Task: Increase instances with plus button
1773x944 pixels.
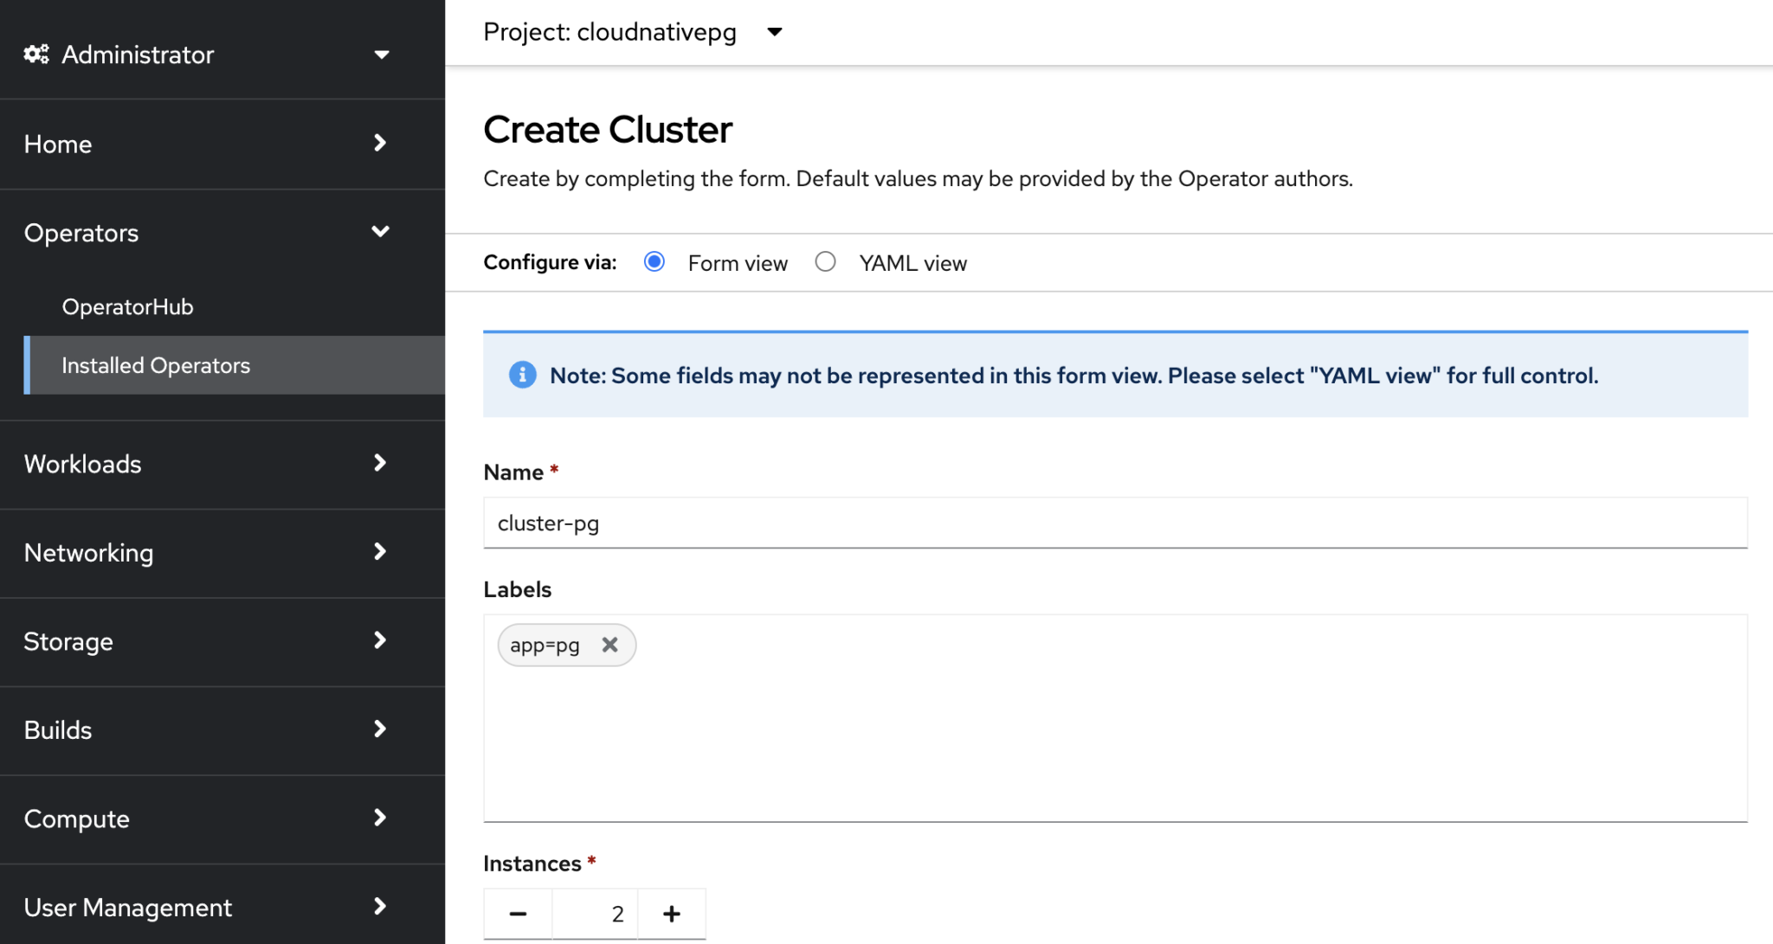Action: 672,914
